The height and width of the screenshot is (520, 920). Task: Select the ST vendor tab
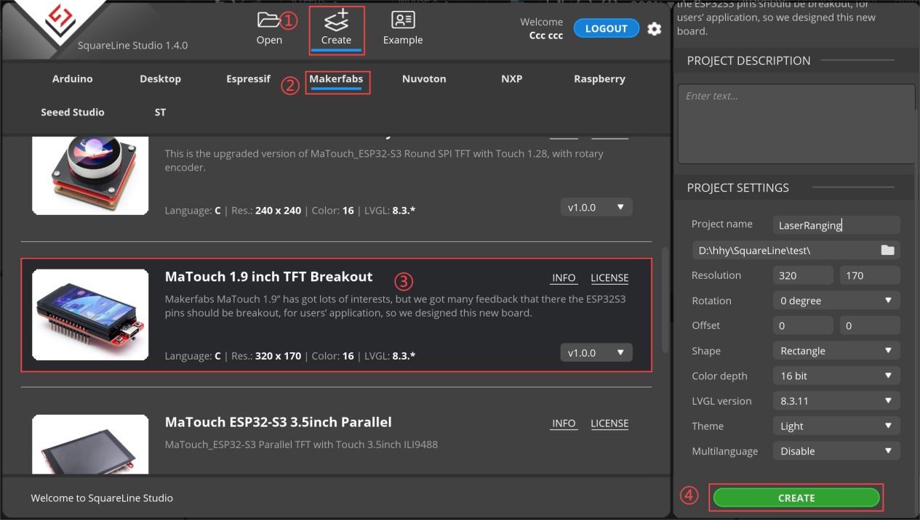click(x=160, y=112)
